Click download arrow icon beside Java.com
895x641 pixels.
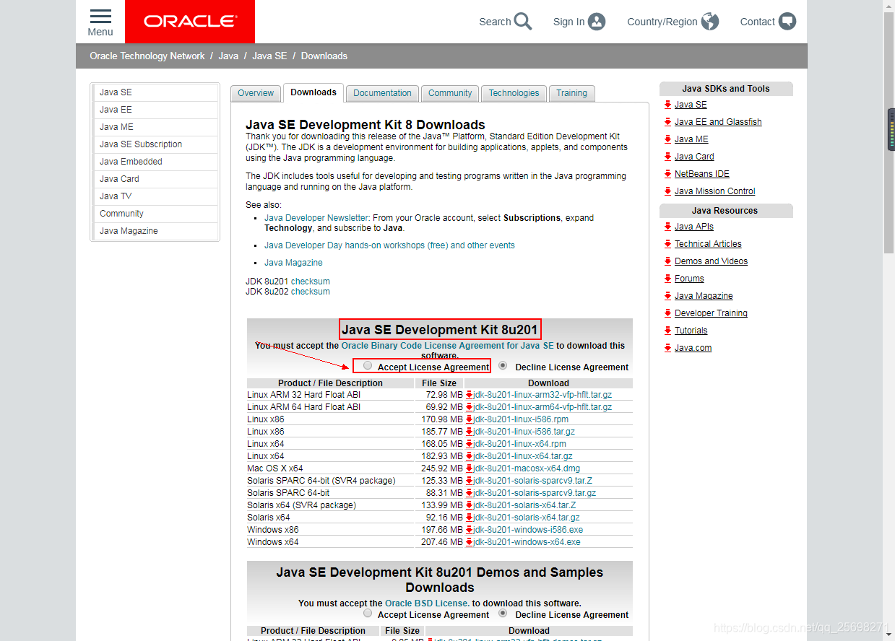[668, 348]
